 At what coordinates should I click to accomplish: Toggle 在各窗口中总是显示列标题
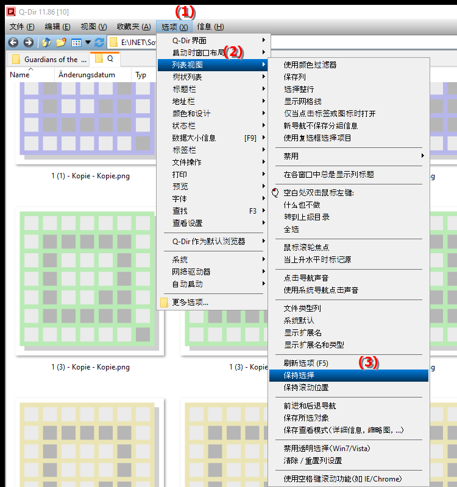(349, 174)
